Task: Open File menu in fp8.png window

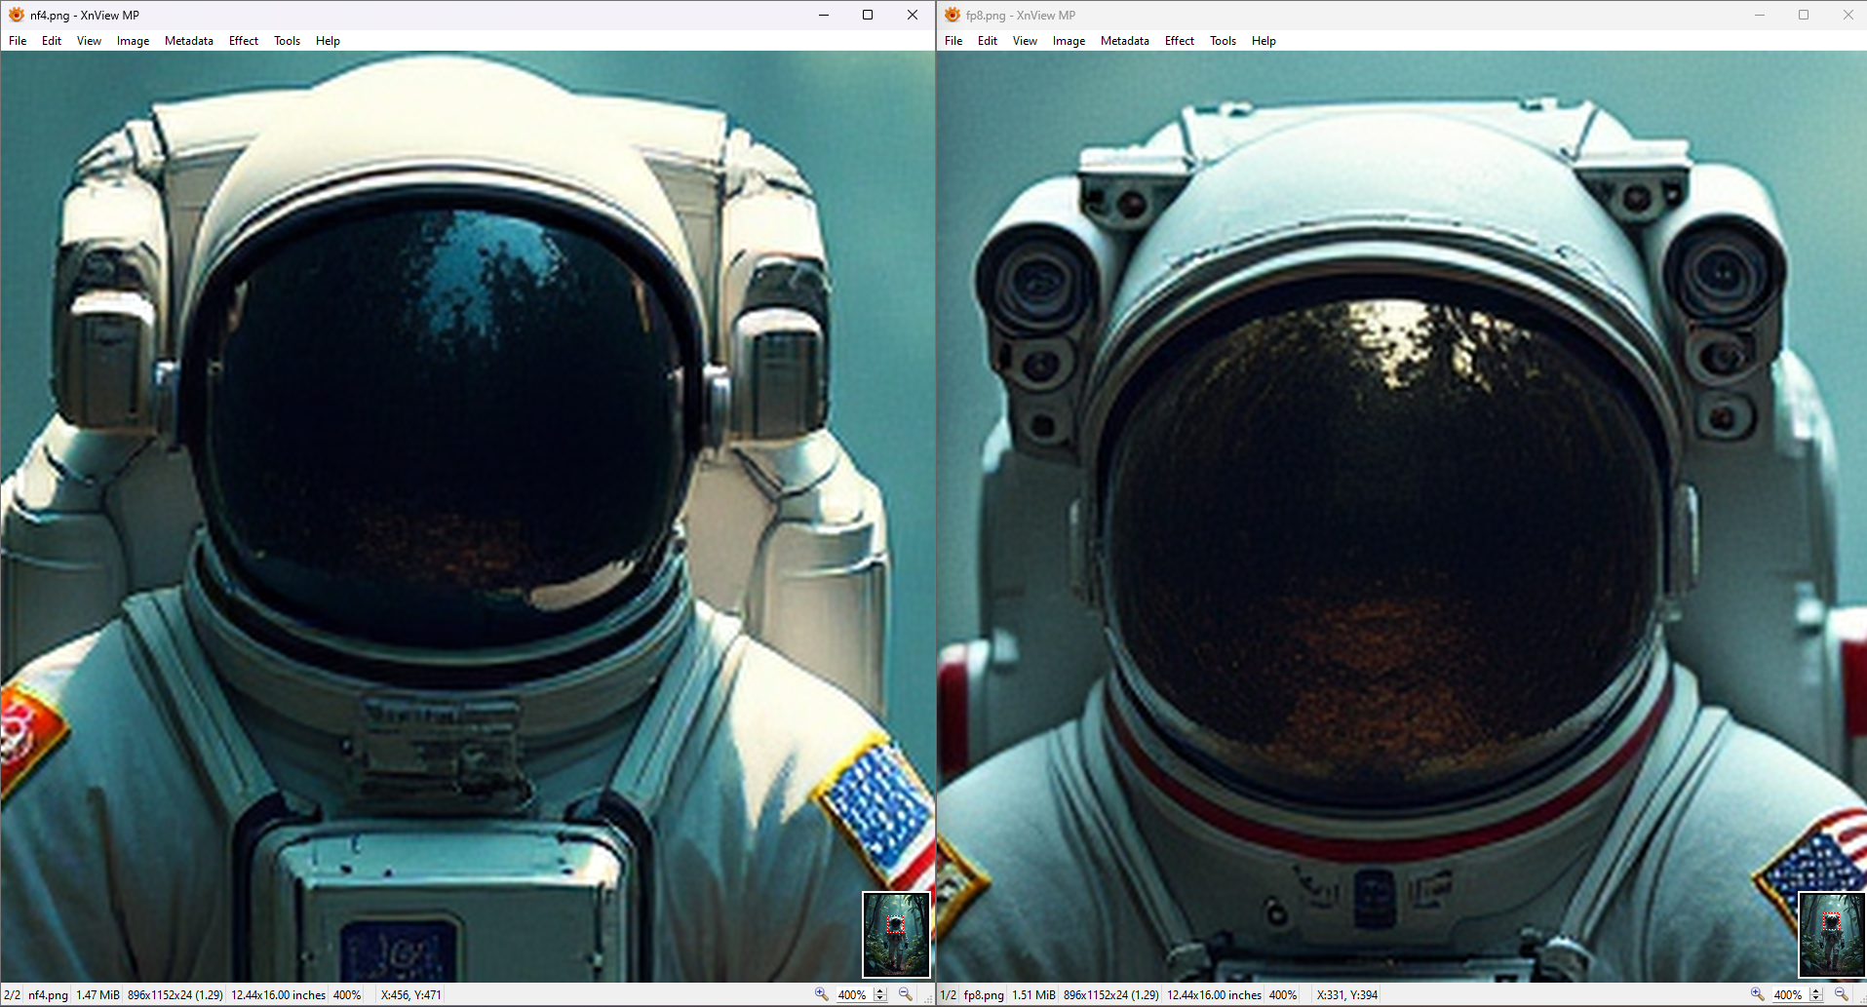Action: 953,41
